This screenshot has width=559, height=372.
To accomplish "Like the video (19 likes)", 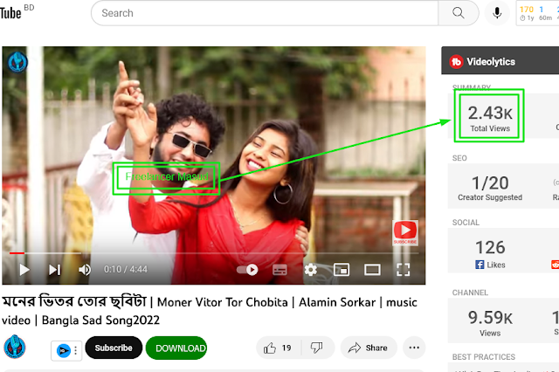I will 278,348.
